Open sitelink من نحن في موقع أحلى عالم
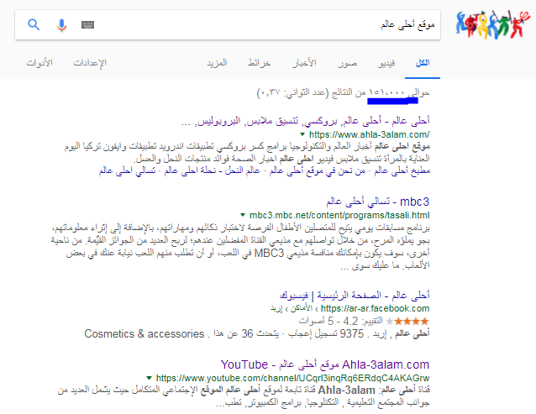Screen dimensions: 536x414 pos(318,170)
